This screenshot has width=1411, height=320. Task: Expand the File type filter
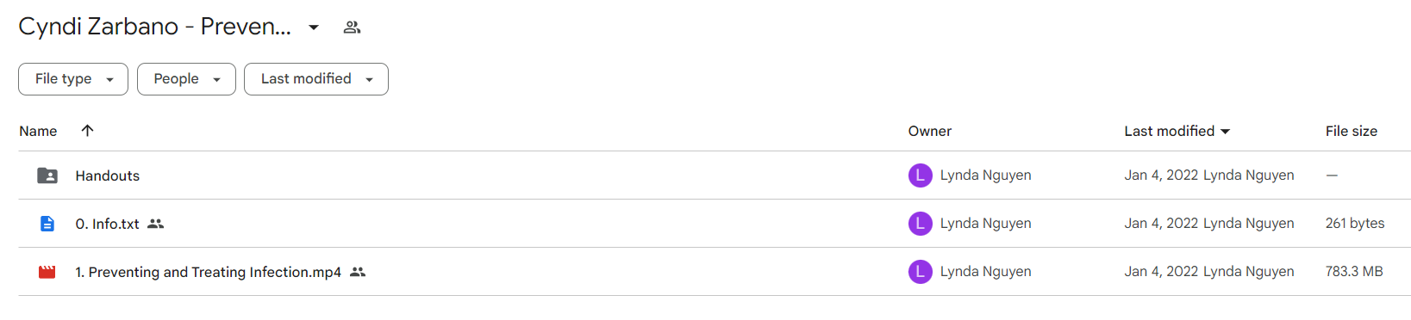pos(73,79)
